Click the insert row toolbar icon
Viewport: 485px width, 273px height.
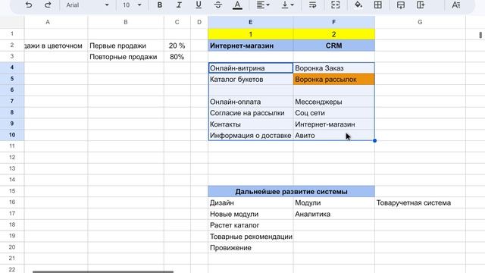[x=401, y=5]
